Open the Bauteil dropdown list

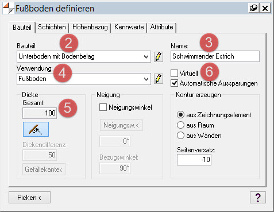pos(146,57)
